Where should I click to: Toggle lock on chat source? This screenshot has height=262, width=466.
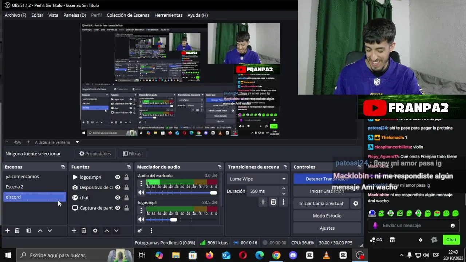point(126,198)
